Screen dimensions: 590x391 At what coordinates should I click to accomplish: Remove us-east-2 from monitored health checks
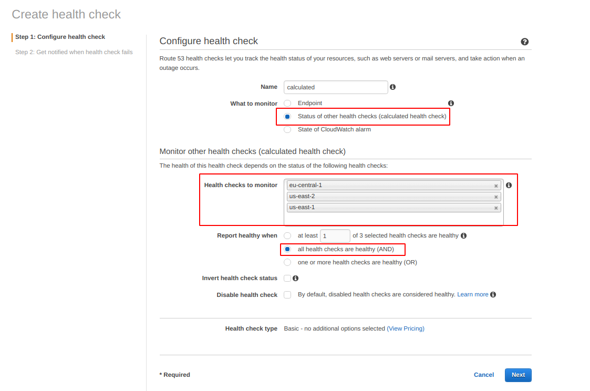click(x=496, y=197)
